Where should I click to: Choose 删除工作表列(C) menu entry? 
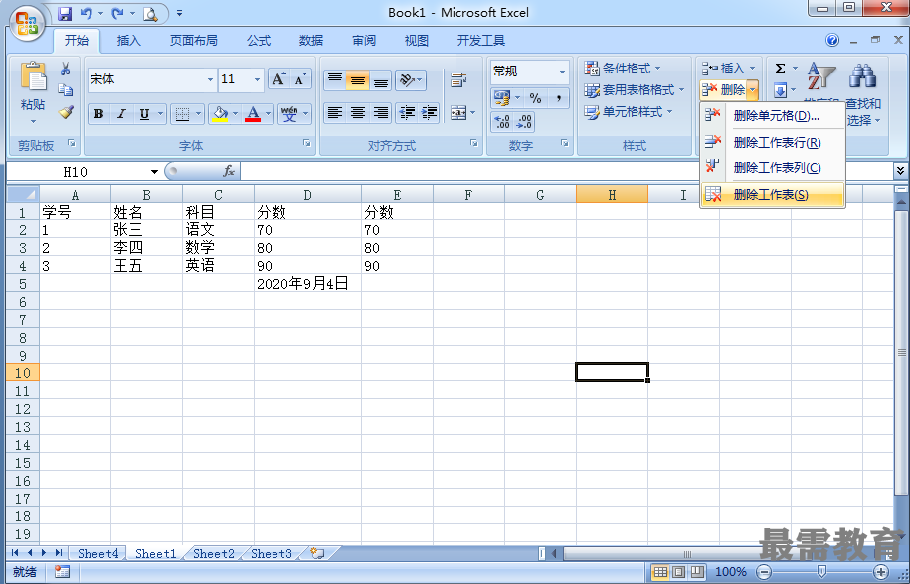(773, 168)
